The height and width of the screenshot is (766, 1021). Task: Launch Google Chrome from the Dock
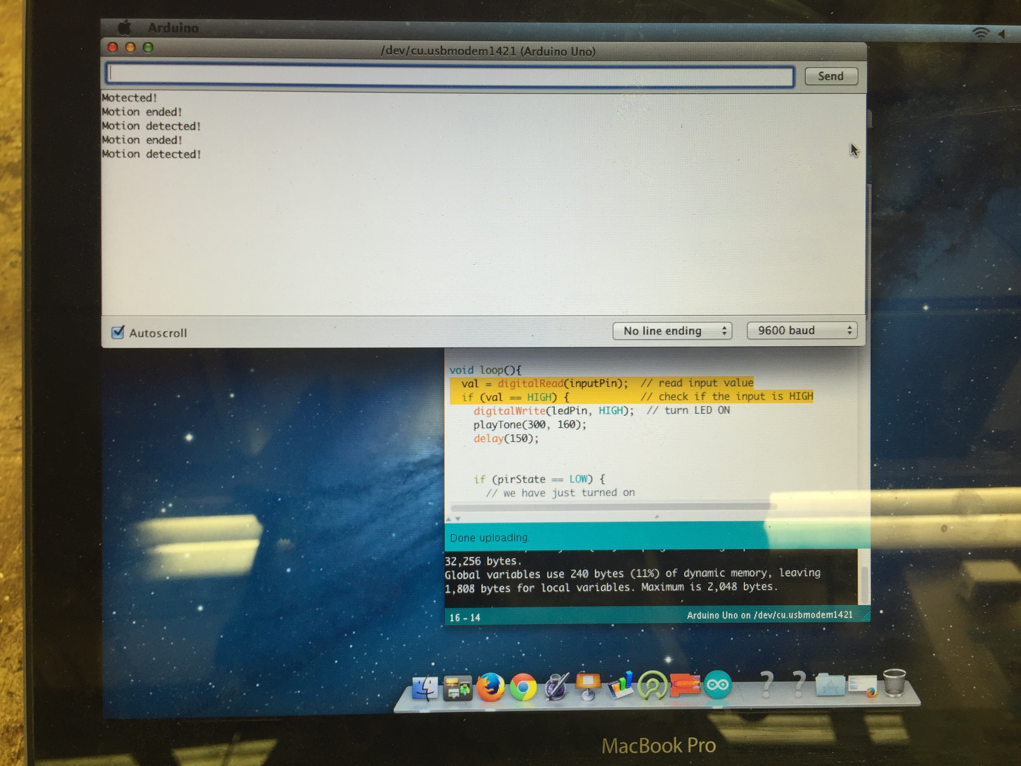(523, 687)
